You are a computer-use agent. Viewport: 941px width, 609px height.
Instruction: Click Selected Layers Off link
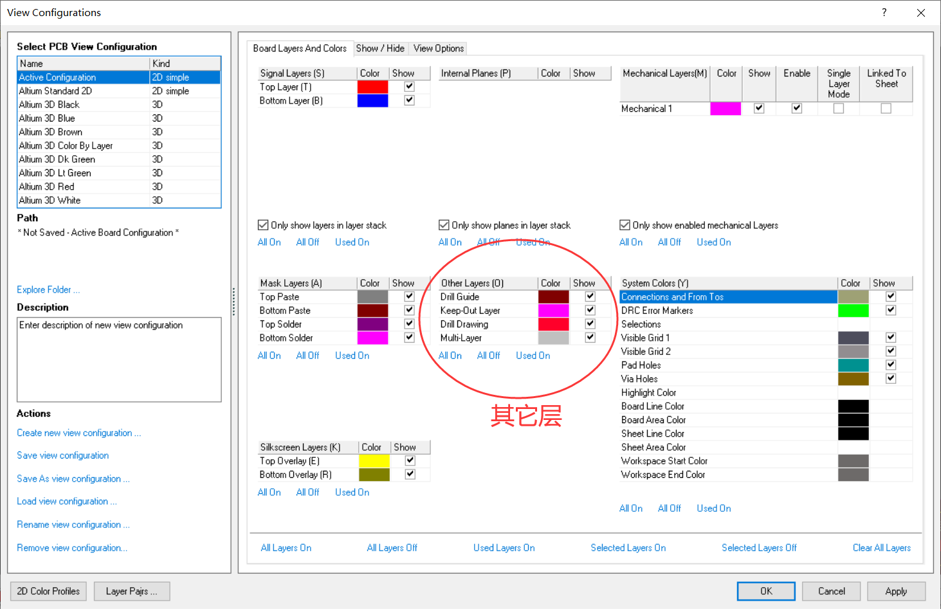[x=759, y=548]
